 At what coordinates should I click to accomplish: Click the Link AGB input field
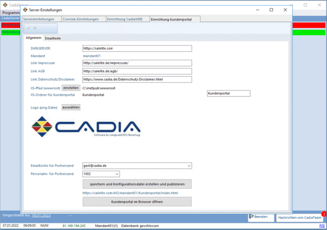click(x=137, y=71)
